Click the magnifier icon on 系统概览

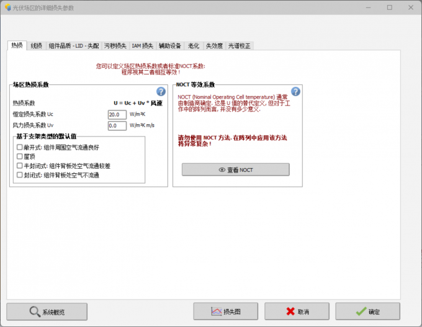[35, 311]
